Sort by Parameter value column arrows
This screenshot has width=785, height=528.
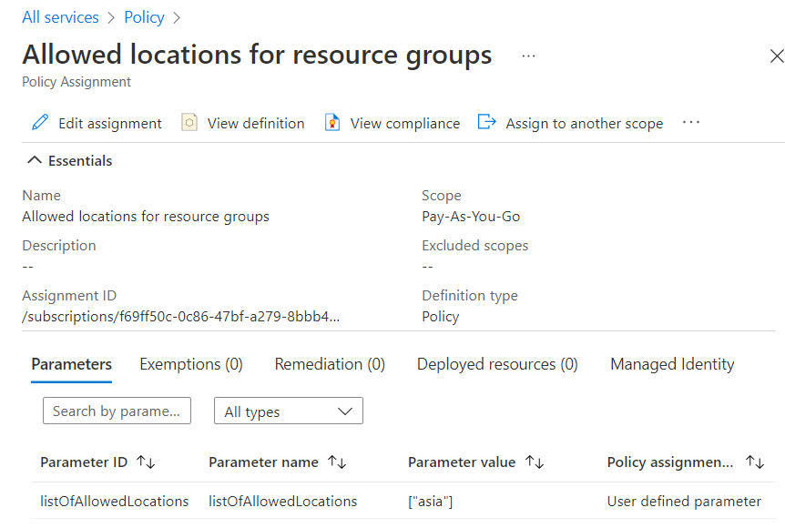pyautogui.click(x=535, y=462)
